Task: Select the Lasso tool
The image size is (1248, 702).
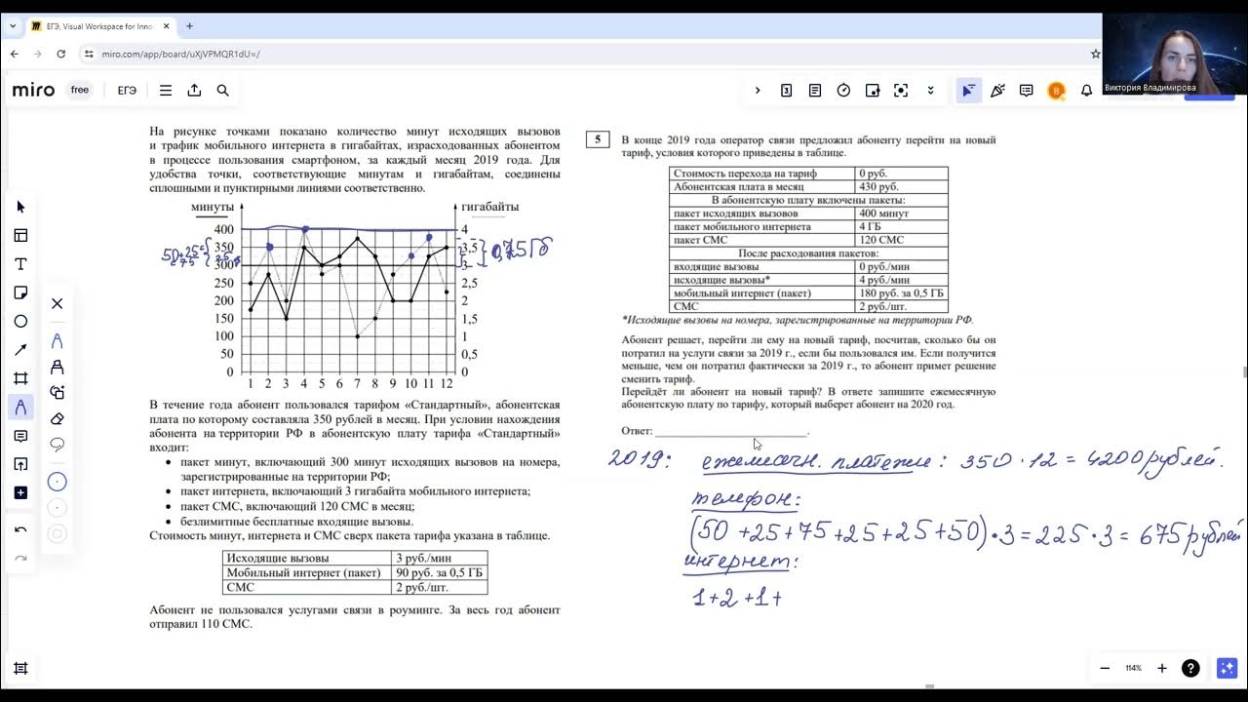Action: (x=57, y=444)
